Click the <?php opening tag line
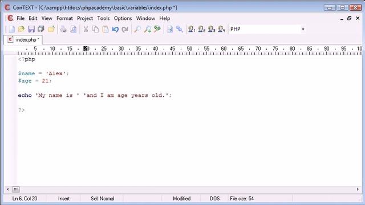 point(26,59)
